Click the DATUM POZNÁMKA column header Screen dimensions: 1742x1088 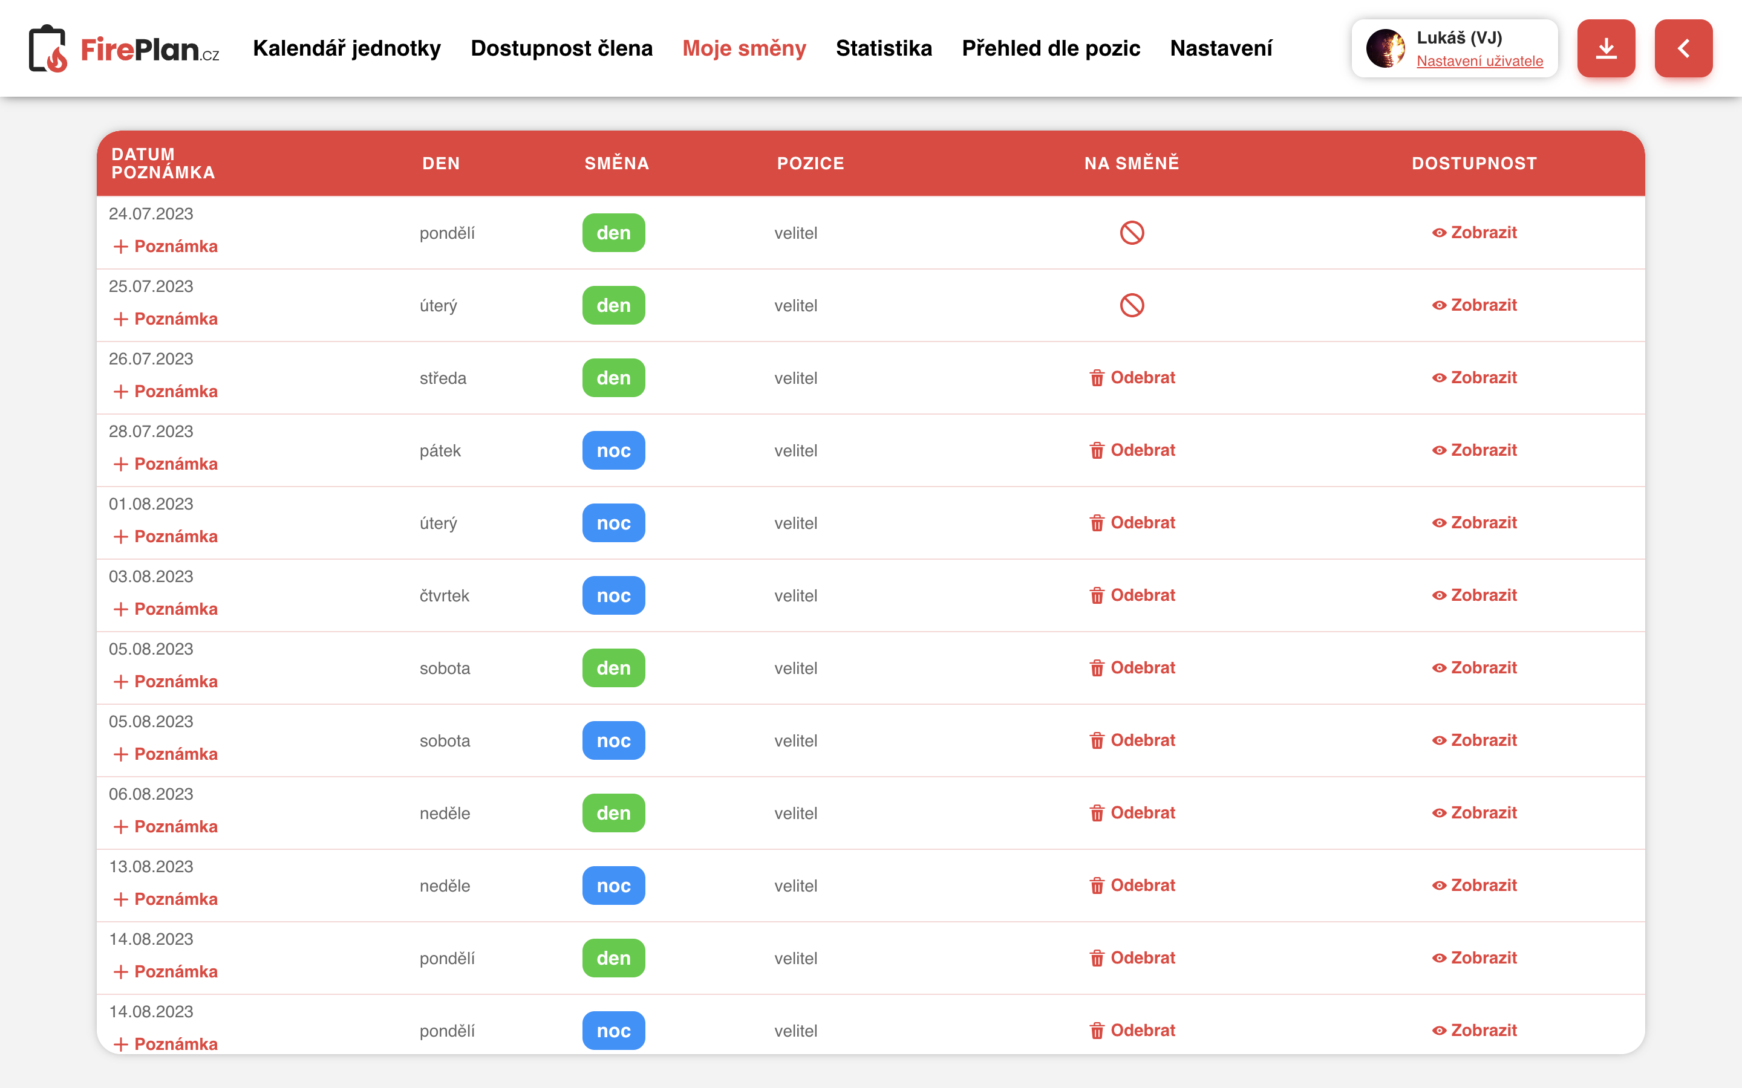(163, 163)
